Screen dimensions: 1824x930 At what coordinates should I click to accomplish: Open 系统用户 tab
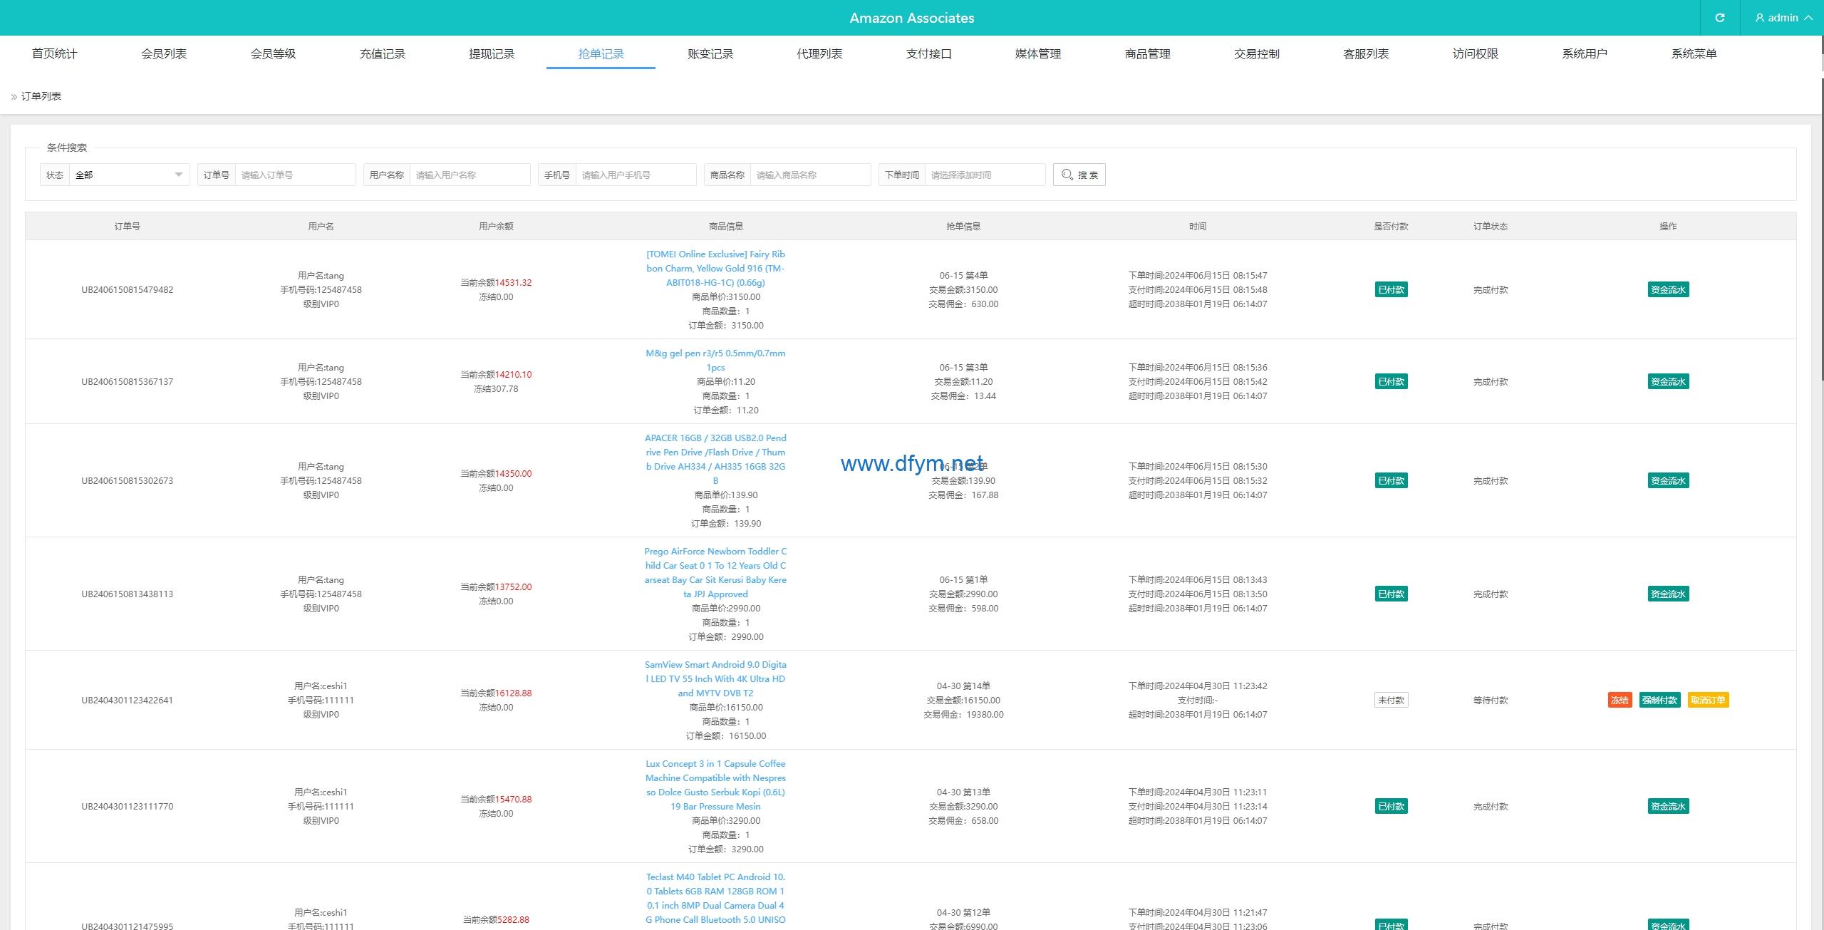pos(1585,53)
